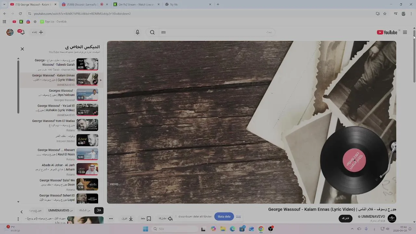Click the address bar URL
The height and width of the screenshot is (234, 416).
[x=82, y=14]
